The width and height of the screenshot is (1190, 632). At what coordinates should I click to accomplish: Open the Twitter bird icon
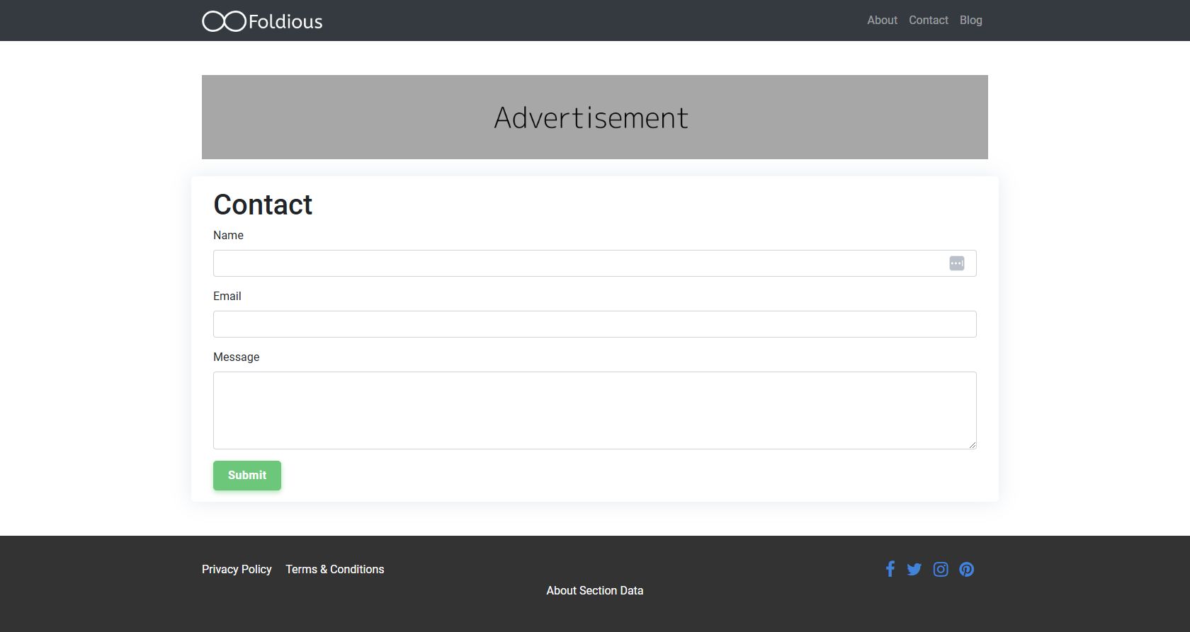tap(914, 570)
